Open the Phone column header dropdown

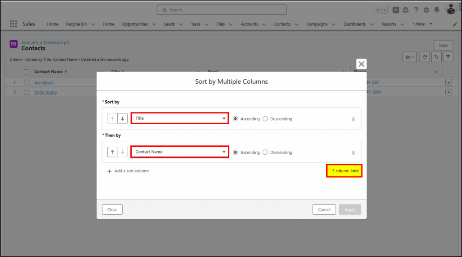(x=436, y=72)
